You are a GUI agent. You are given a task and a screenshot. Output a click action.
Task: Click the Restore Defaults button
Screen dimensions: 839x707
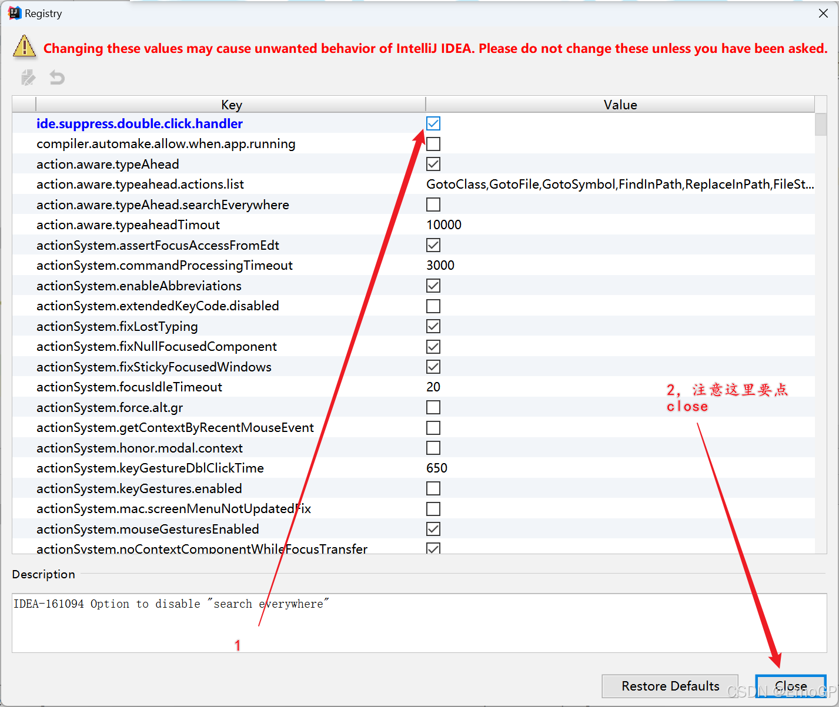[670, 686]
